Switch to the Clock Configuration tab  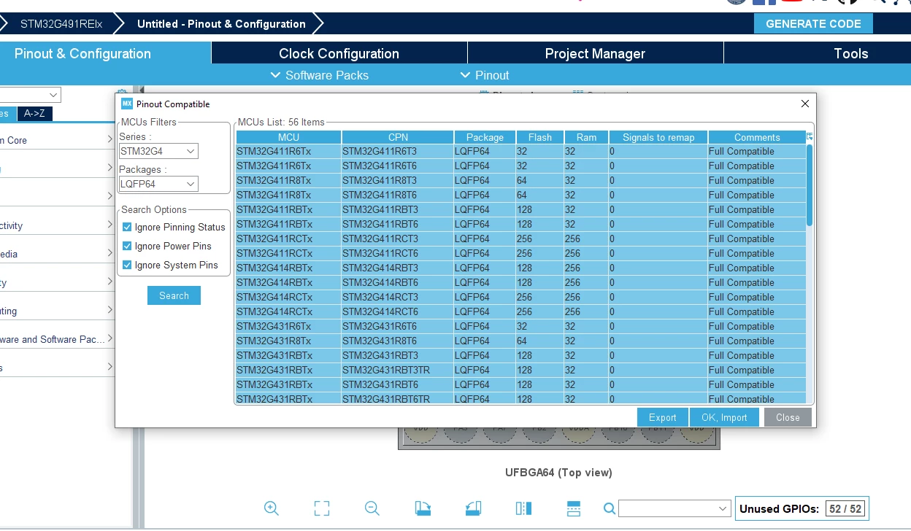[x=339, y=53]
